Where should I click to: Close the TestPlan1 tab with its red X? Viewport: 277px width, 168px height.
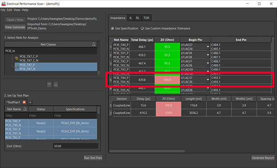tap(24, 102)
